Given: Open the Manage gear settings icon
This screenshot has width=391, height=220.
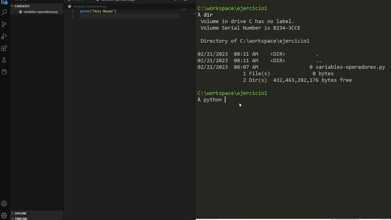Looking at the screenshot, I should click(4, 215).
